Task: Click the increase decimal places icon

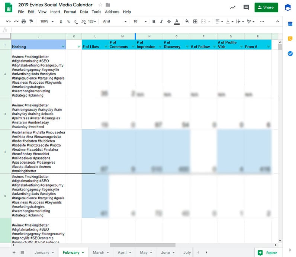Action: tap(83, 22)
